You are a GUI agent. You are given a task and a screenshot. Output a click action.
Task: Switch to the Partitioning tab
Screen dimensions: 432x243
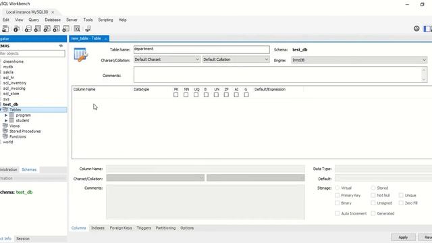coord(165,228)
